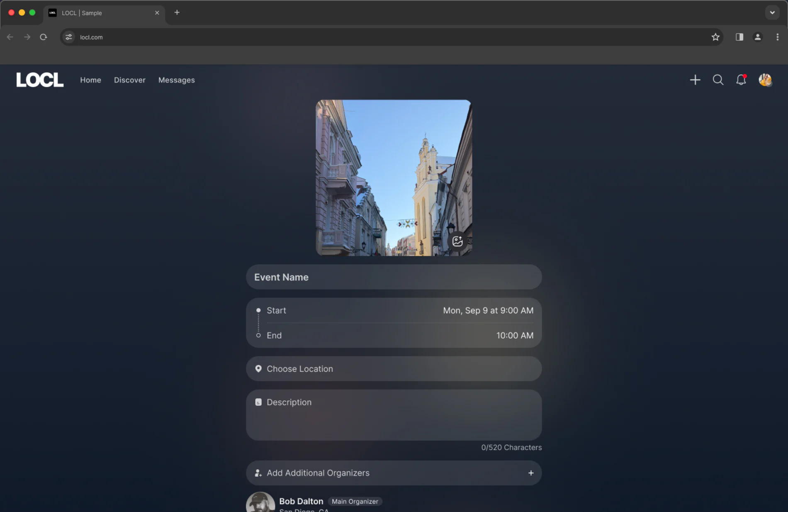Open a new browser tab with plus
Image resolution: width=788 pixels, height=512 pixels.
coord(177,12)
